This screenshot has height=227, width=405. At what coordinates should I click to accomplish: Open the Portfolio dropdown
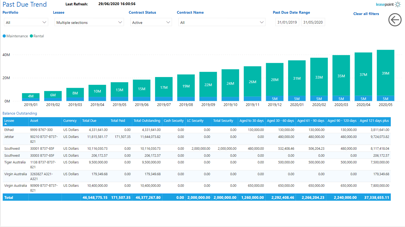(26, 22)
